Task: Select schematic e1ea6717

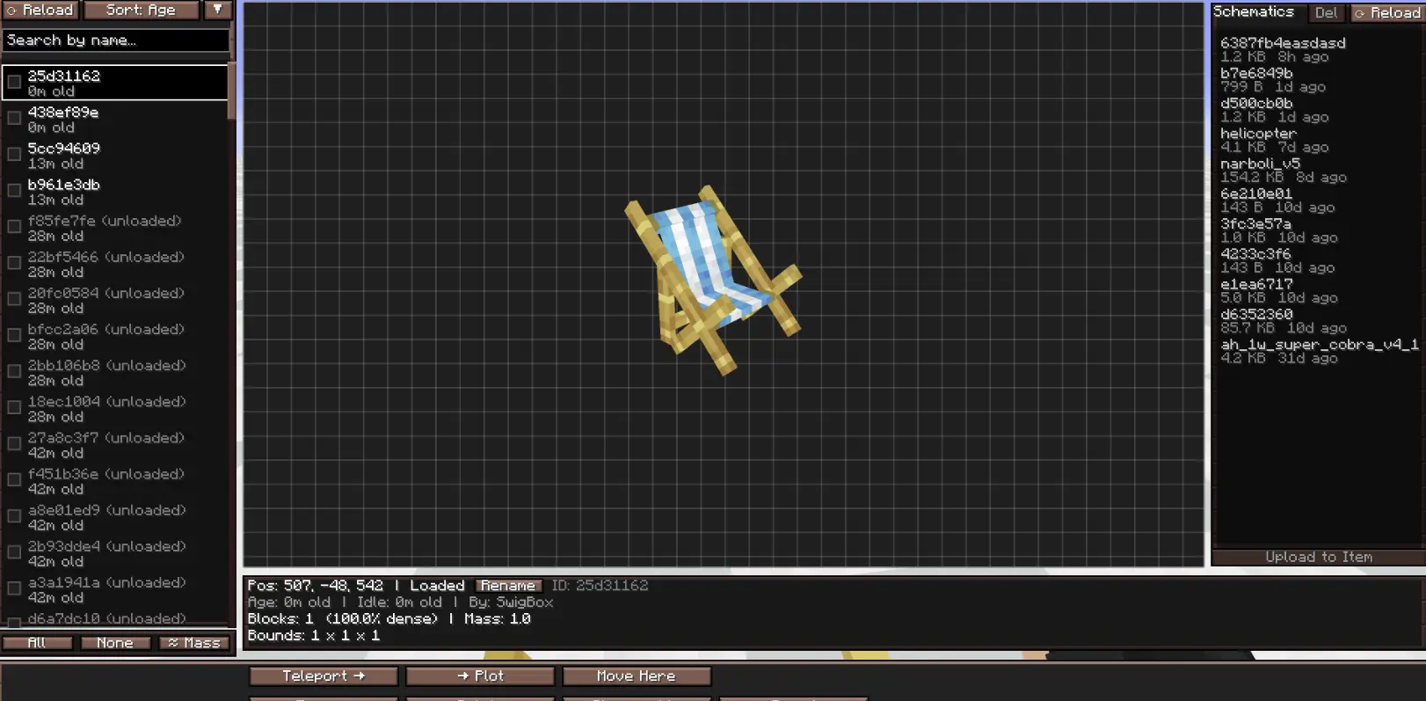Action: (x=1318, y=290)
